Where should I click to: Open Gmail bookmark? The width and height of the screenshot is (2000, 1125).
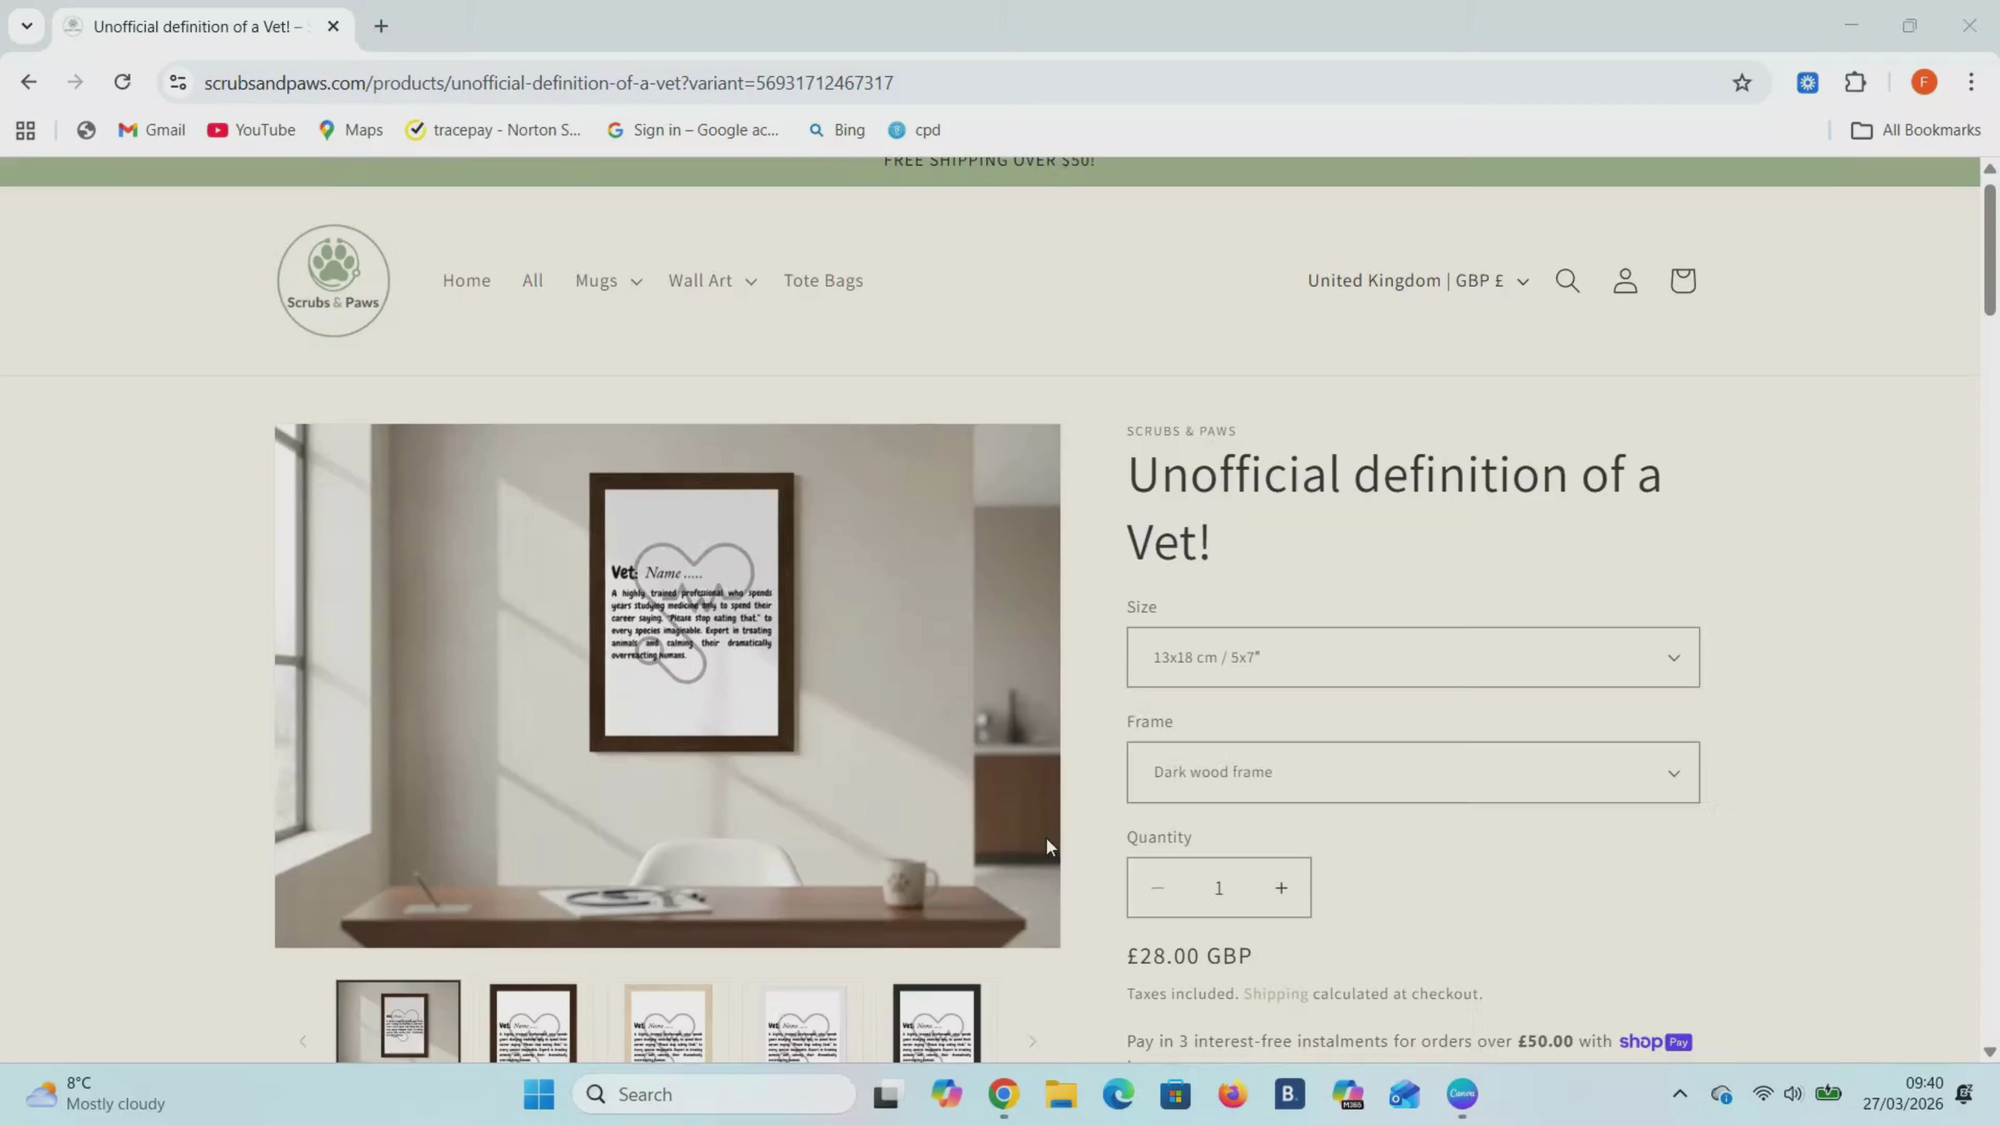152,130
